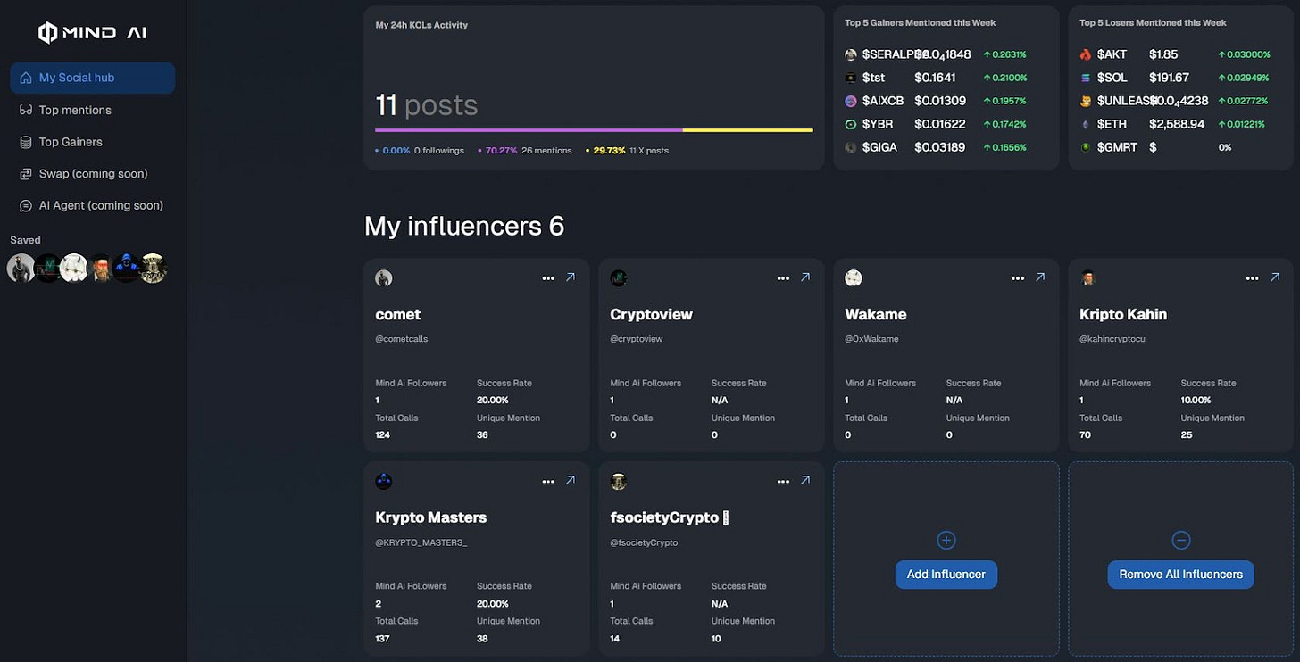Open fsocietyCrypto card options menu
The image size is (1300, 662).
783,482
